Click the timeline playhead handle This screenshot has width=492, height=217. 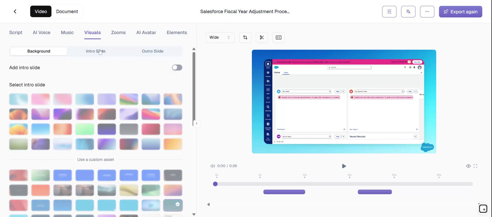click(215, 184)
